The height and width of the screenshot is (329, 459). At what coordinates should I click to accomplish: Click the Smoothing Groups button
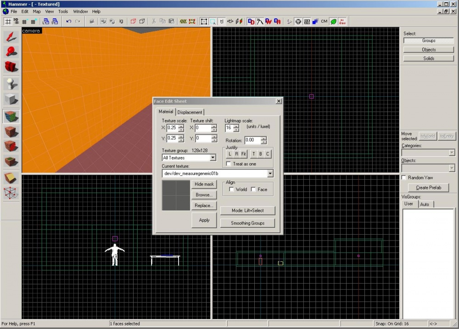tap(247, 223)
